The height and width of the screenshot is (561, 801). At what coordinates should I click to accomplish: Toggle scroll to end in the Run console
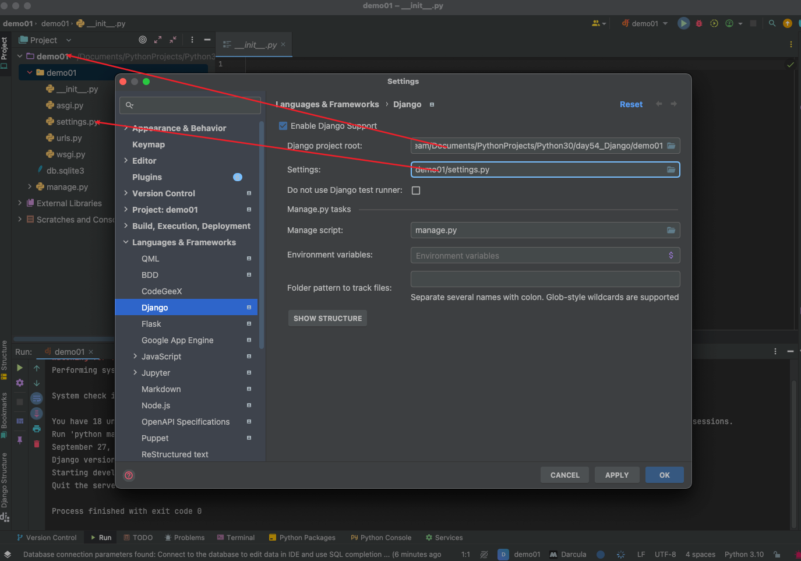click(37, 414)
